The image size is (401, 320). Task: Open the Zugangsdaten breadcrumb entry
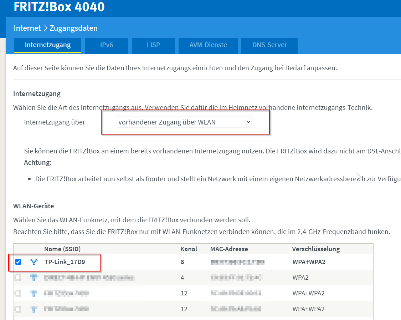click(74, 28)
